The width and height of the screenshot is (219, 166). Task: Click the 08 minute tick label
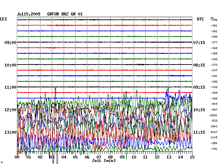[x=110, y=157]
